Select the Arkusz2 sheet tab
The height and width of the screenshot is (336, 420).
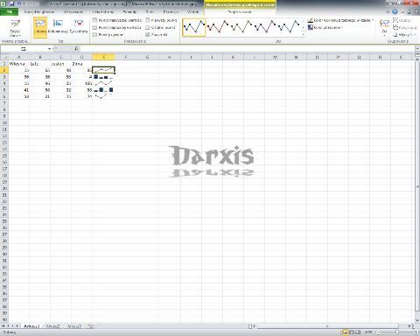point(52,326)
